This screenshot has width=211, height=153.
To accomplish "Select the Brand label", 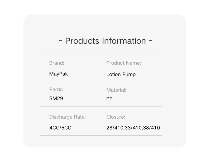I will [x=57, y=63].
